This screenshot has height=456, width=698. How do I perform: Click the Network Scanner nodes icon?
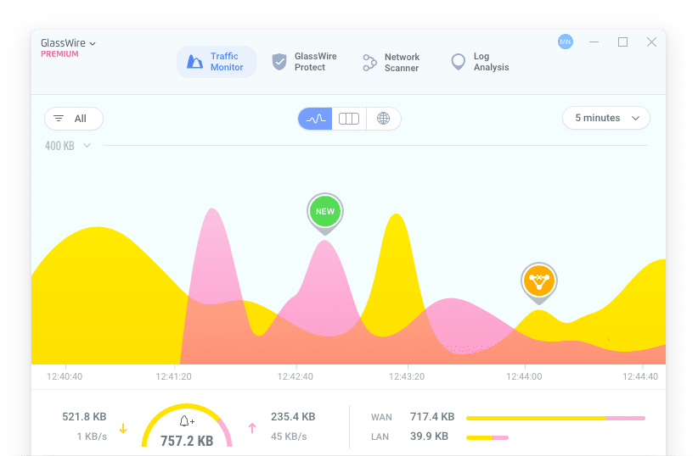369,62
